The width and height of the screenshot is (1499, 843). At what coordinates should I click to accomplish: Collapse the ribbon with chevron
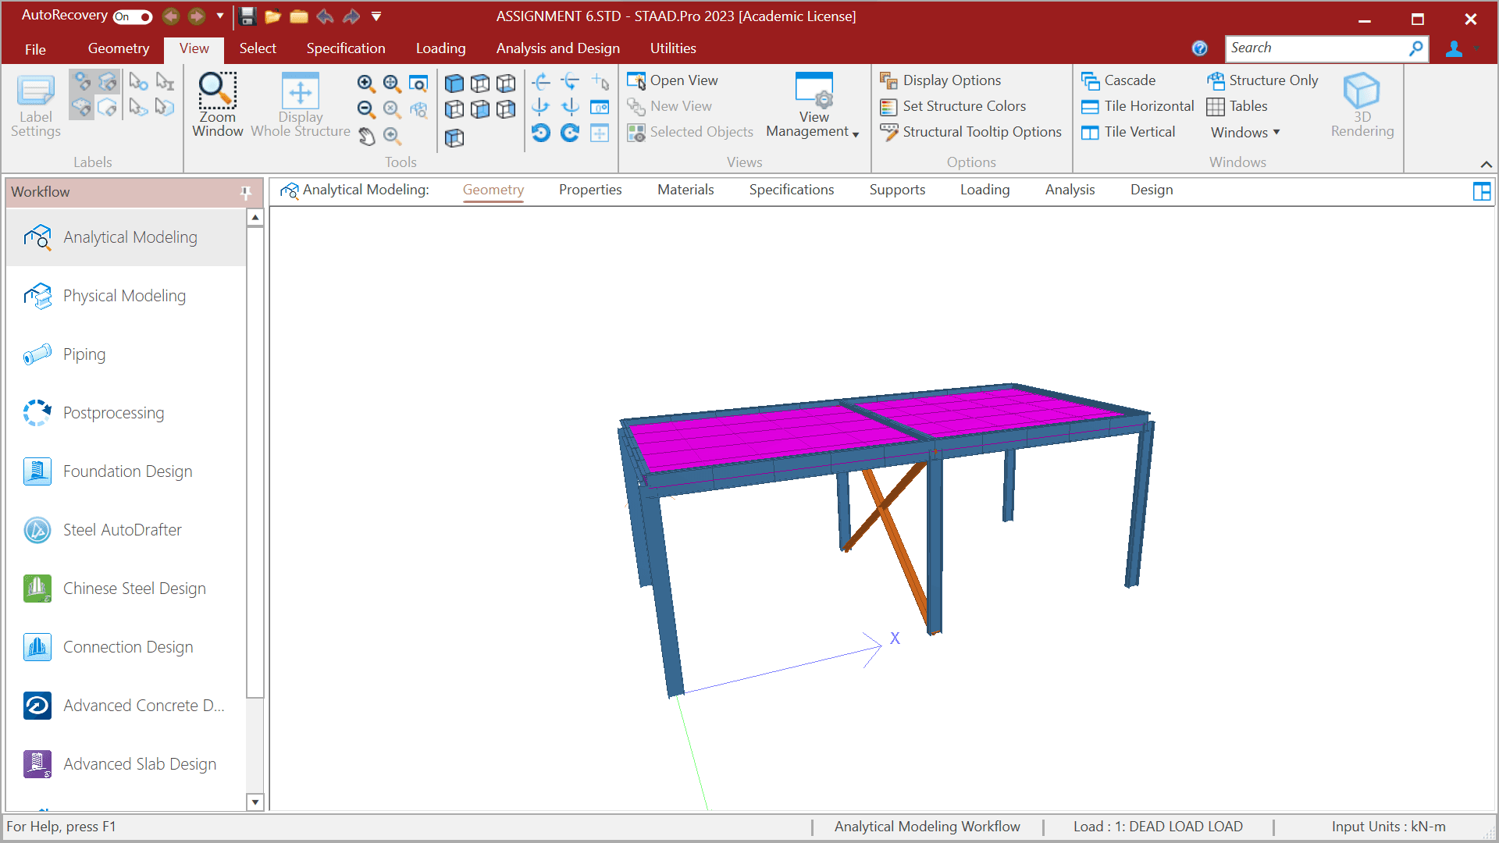(1486, 164)
